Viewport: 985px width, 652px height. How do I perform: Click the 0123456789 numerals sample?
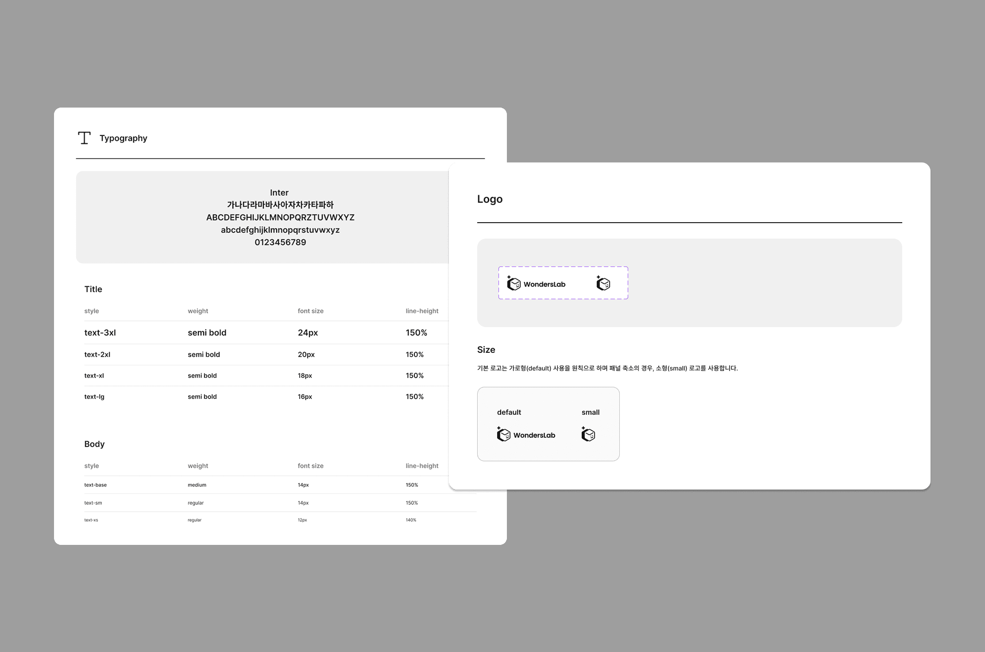click(280, 242)
